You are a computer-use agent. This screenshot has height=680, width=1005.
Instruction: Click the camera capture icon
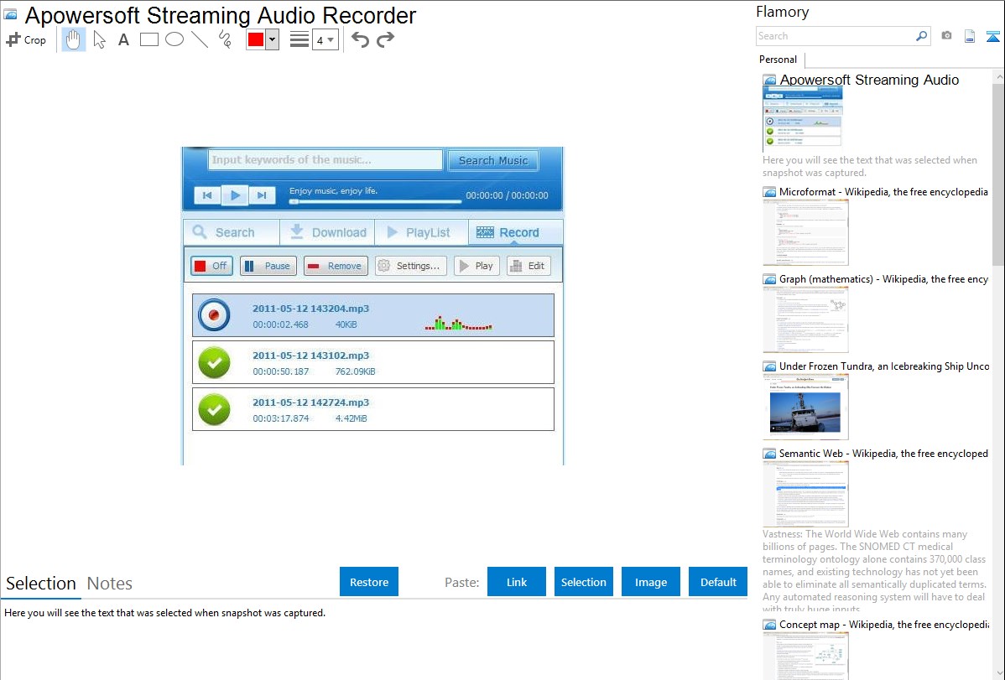pos(946,36)
